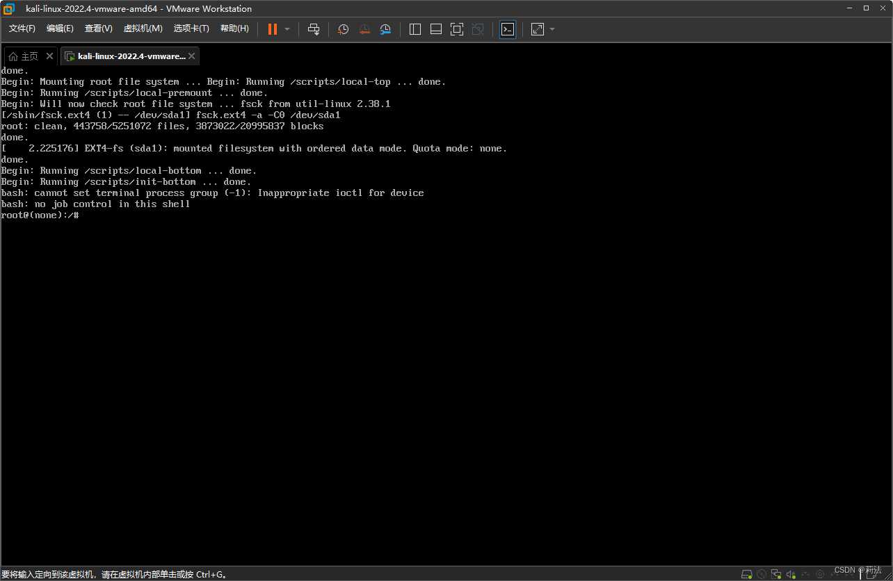
Task: Open the 虚拟机(M) menu
Action: (x=143, y=28)
